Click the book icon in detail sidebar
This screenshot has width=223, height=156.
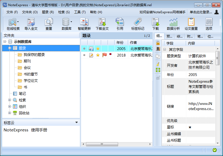(x=158, y=49)
